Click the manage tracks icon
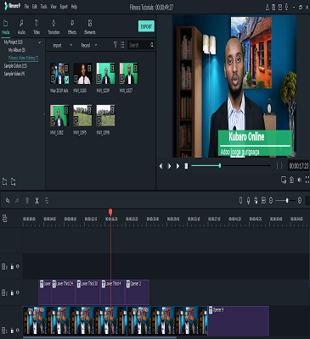 click(x=4, y=218)
